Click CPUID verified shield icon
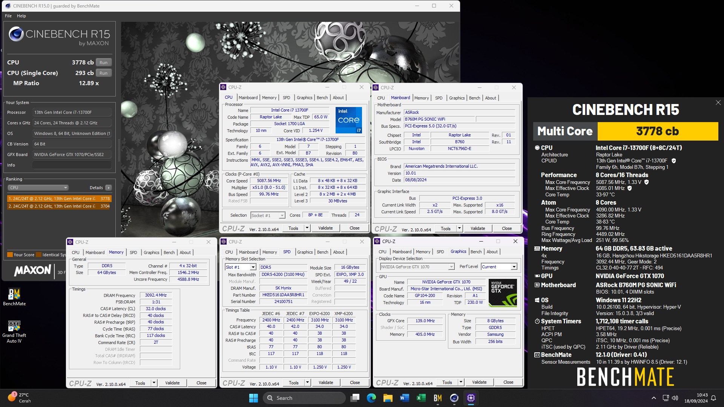Viewport: 724px width, 407px height. click(x=673, y=161)
